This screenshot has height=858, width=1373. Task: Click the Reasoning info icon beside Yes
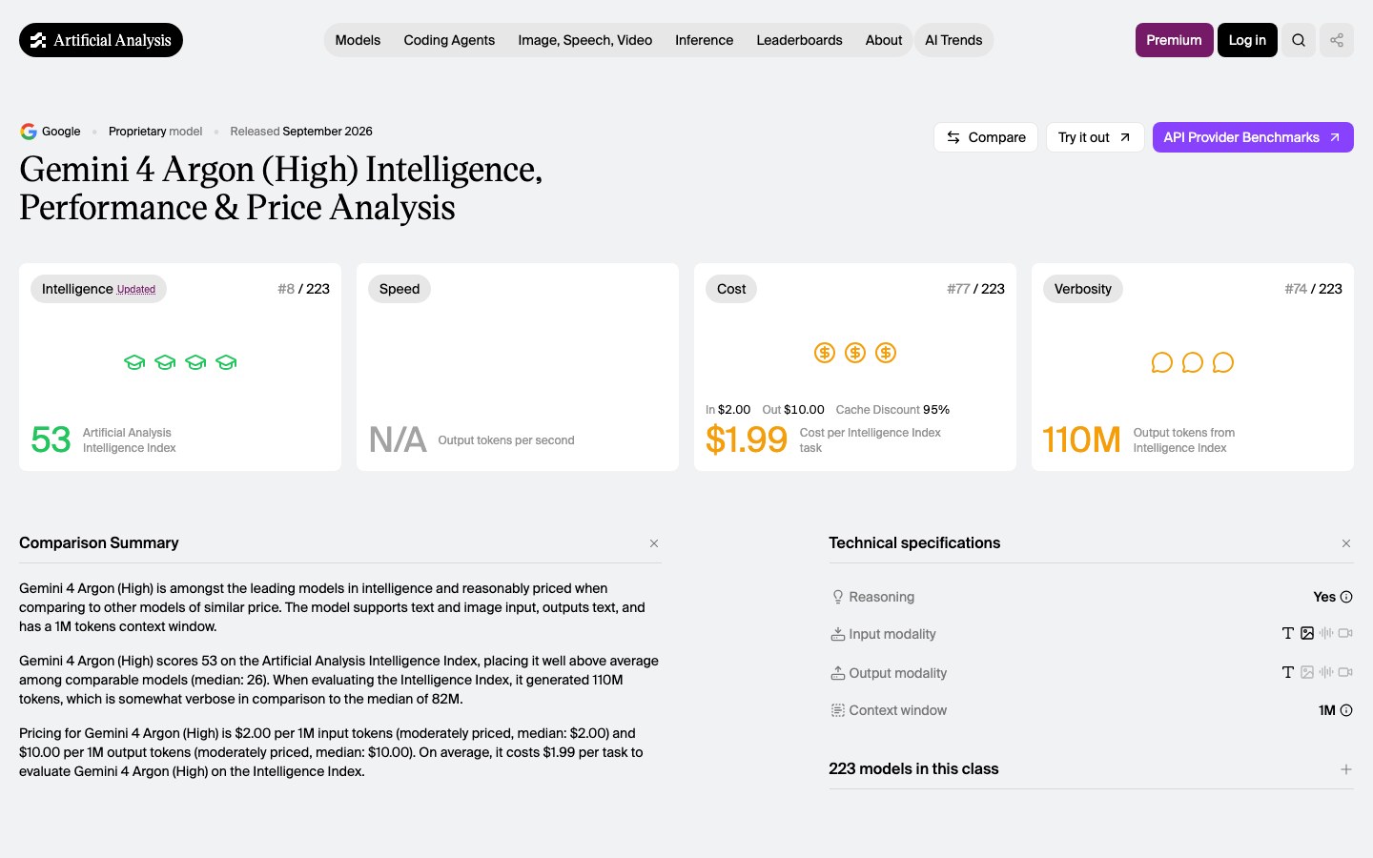point(1346,597)
